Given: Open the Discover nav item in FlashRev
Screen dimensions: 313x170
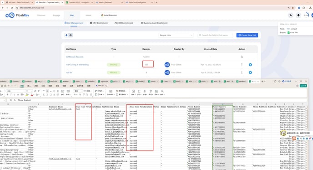Looking at the screenshot, I should (41, 15).
